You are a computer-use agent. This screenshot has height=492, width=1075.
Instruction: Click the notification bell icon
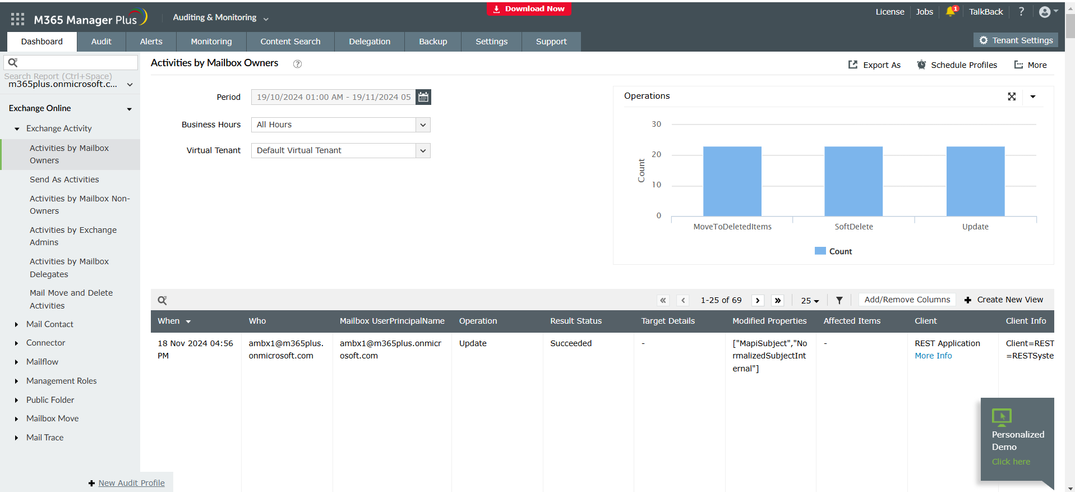[x=950, y=12]
